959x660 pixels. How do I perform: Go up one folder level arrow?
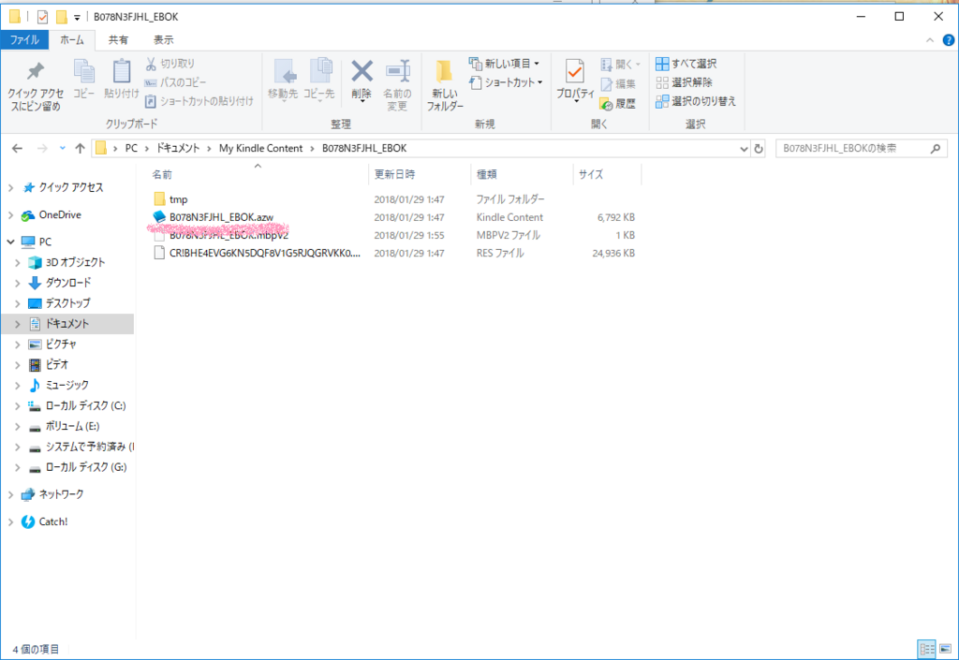[81, 149]
